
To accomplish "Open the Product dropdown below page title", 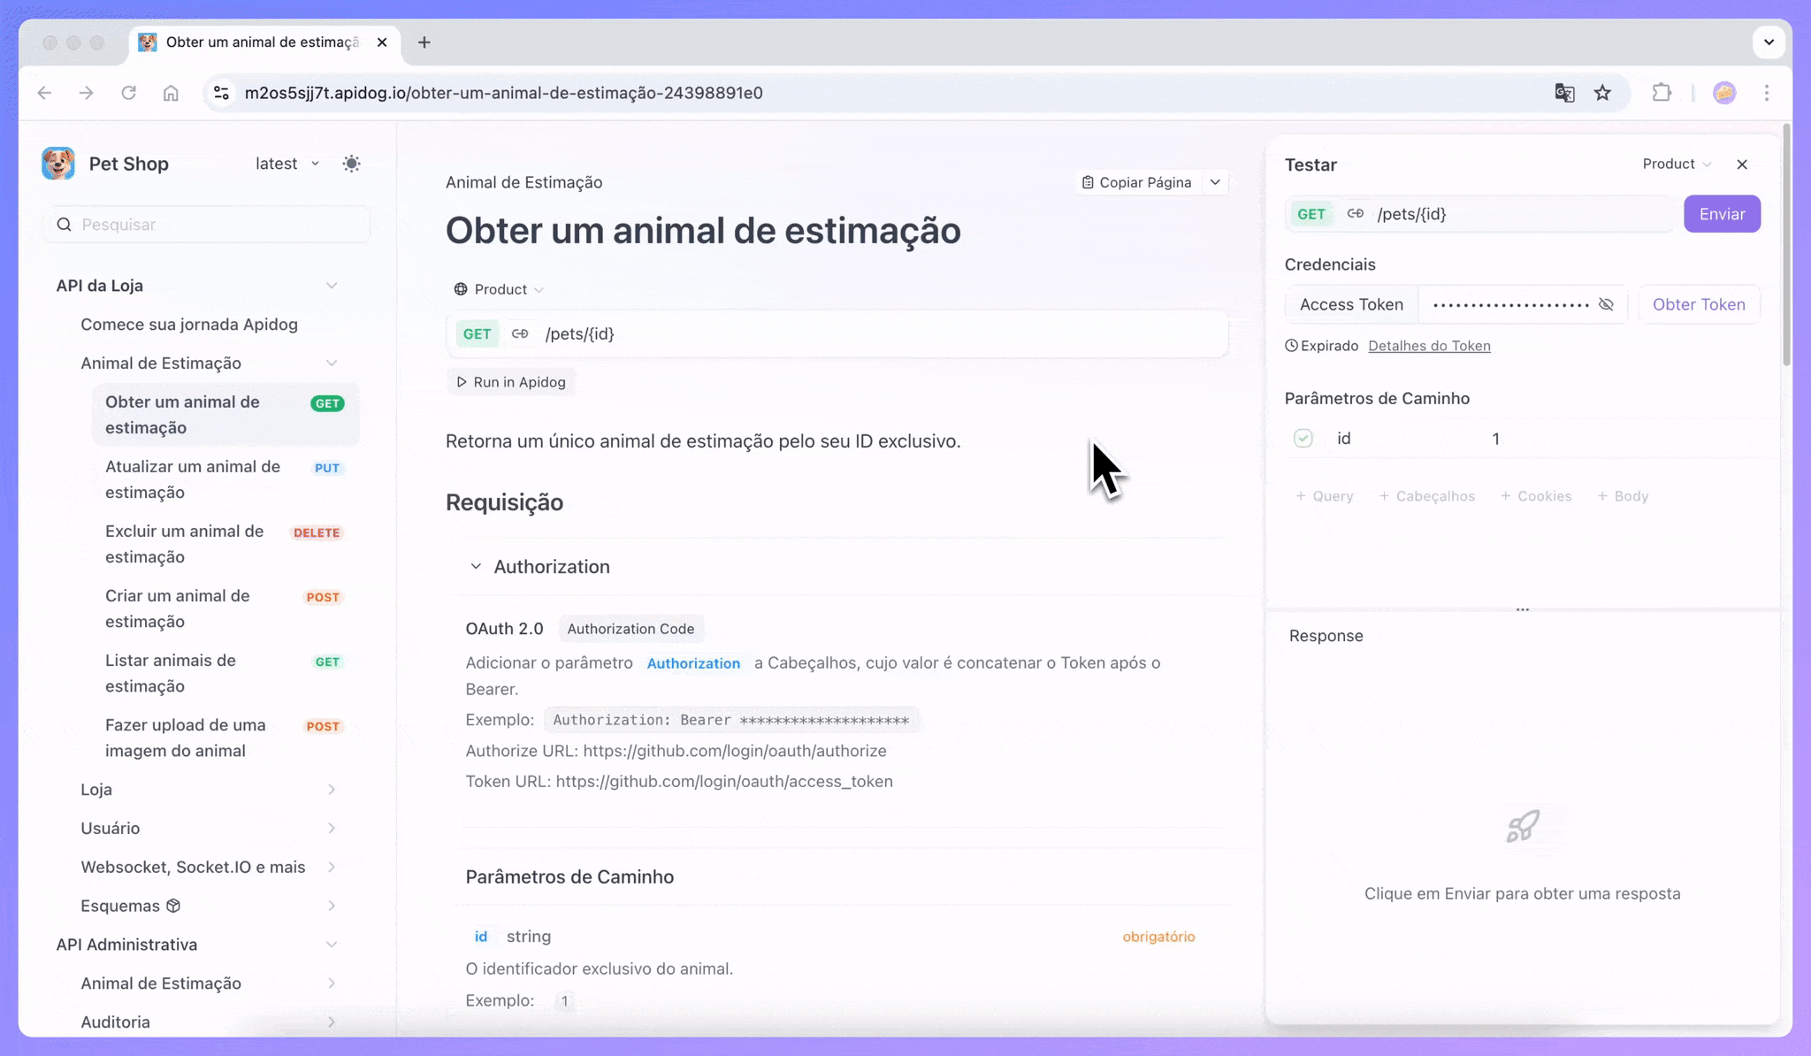I will pos(499,289).
